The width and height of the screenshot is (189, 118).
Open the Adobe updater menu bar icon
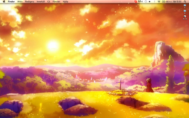[x=140, y=1]
